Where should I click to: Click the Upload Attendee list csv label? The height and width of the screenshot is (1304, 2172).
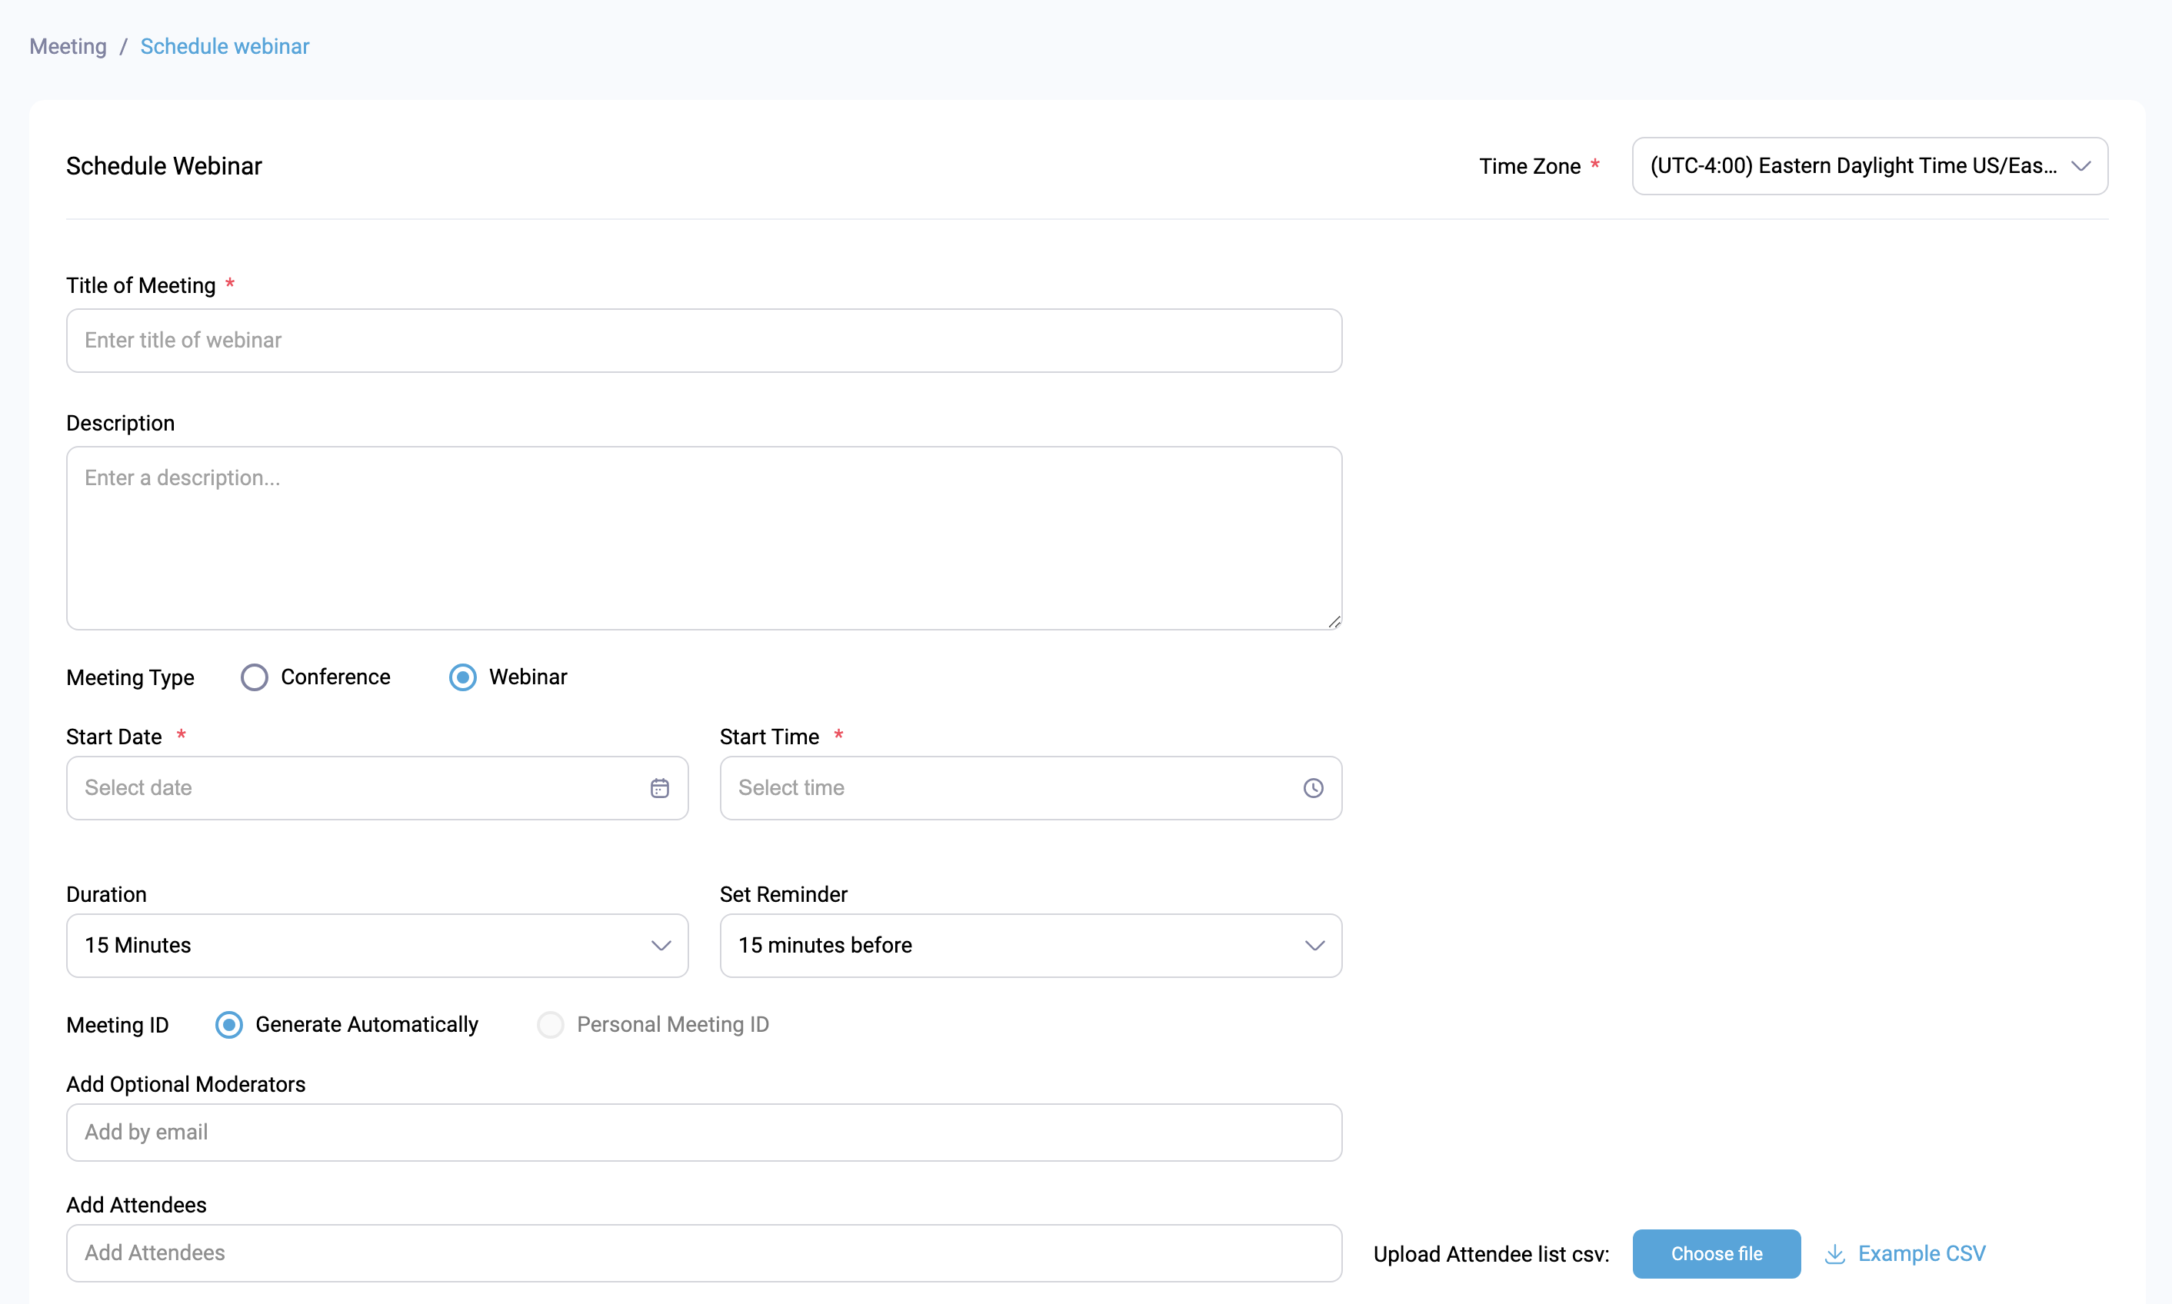(1491, 1255)
